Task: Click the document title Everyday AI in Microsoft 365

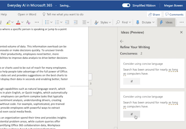Action: pyautogui.click(x=30, y=5)
